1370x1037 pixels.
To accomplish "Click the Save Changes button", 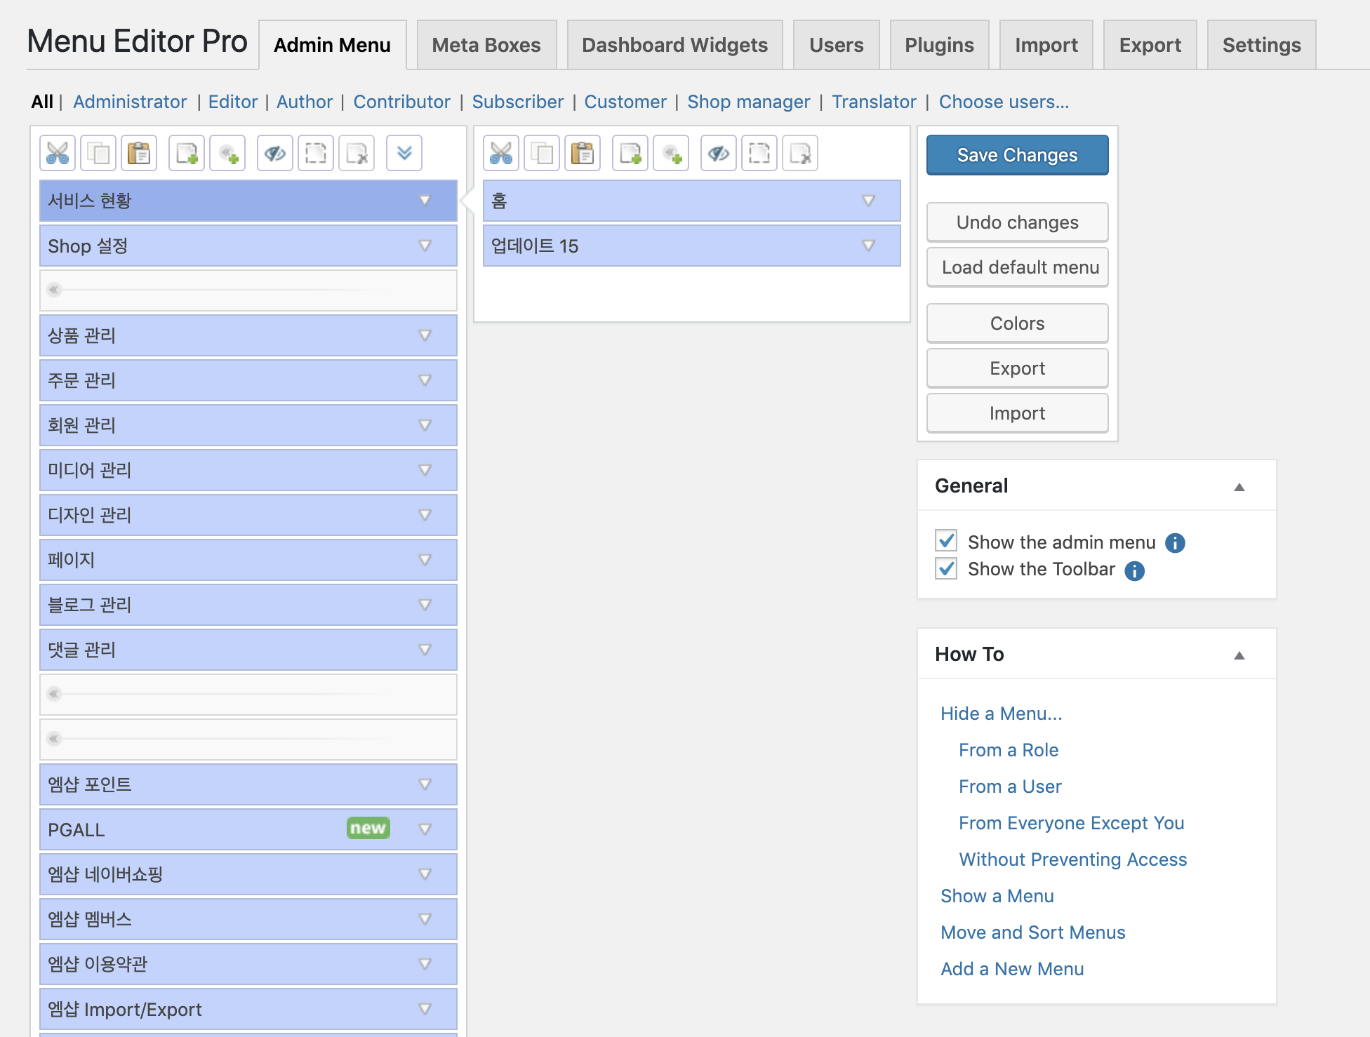I will (x=1017, y=155).
